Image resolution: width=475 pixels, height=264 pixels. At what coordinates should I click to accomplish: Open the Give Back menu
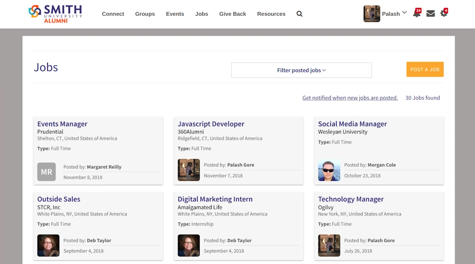(x=232, y=14)
